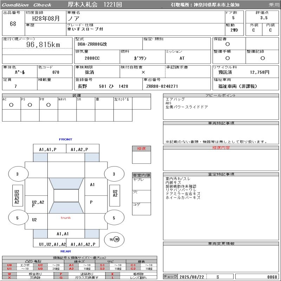Click the mileage value 96,815km
Screen dimensions: 281x281
coord(43,45)
